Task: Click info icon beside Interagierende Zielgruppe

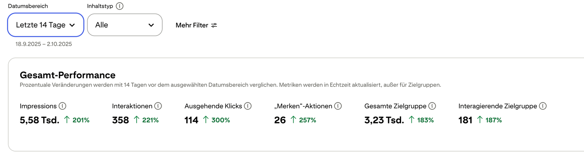Action: [x=543, y=106]
